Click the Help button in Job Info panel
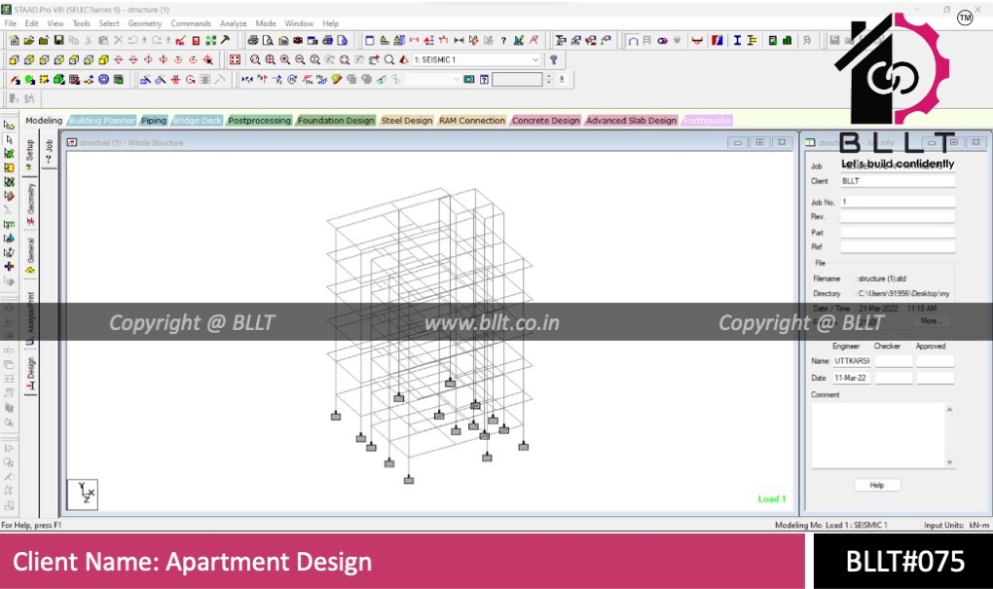The image size is (993, 589). pos(876,485)
